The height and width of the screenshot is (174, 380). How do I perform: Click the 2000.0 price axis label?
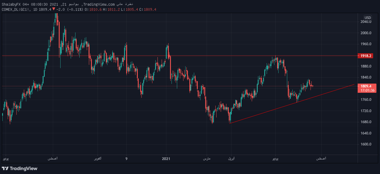click(x=366, y=33)
